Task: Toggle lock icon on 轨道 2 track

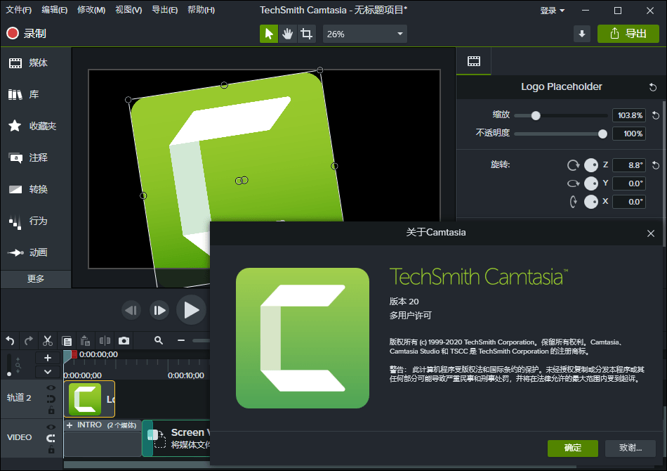Action: (x=51, y=410)
